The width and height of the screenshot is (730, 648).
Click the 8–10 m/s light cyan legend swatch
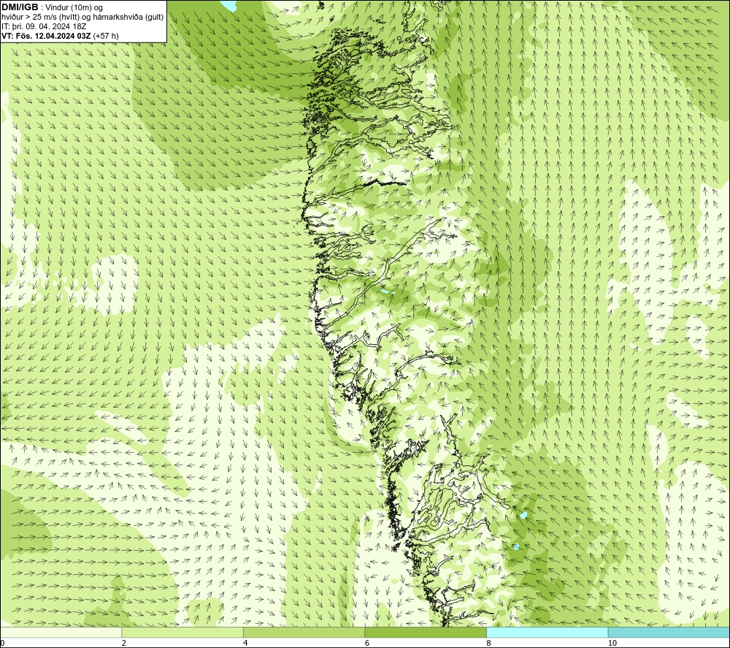tap(547, 633)
